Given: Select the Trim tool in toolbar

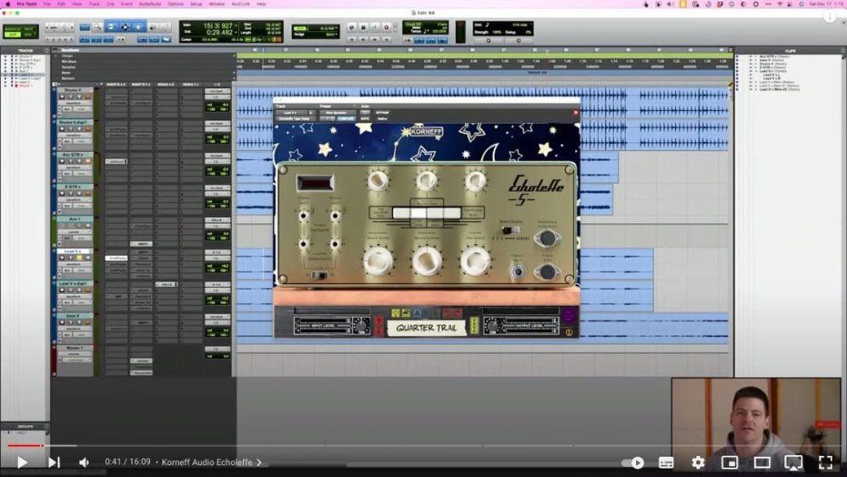Looking at the screenshot, I should [112, 27].
